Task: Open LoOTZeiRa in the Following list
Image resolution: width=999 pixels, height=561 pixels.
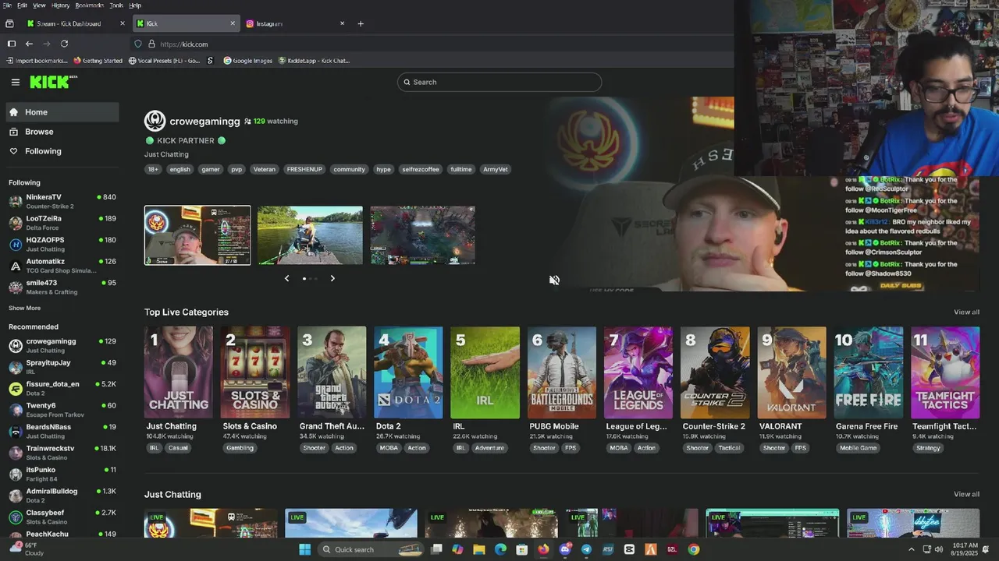Action: click(62, 222)
